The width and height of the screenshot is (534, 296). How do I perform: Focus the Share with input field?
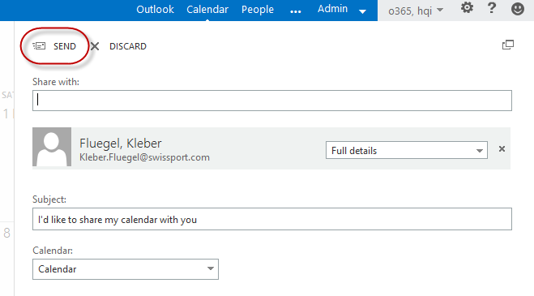pyautogui.click(x=272, y=101)
